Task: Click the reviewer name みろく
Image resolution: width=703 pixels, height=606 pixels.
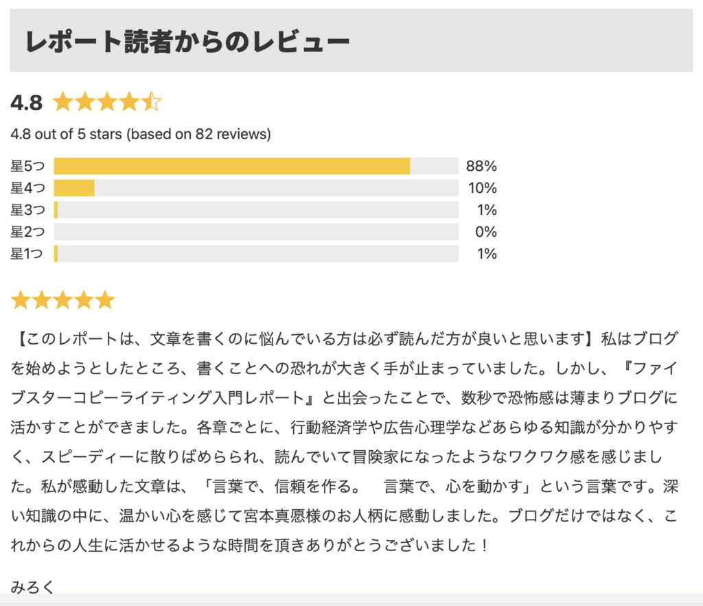Action: [x=32, y=587]
